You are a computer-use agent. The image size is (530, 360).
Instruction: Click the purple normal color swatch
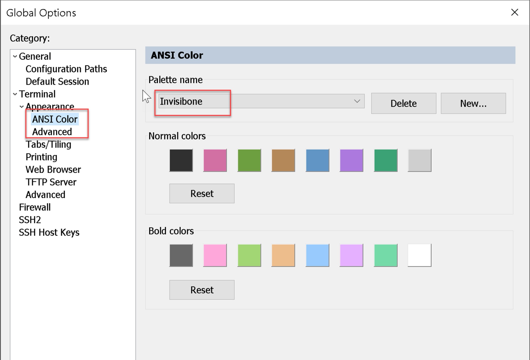[351, 160]
